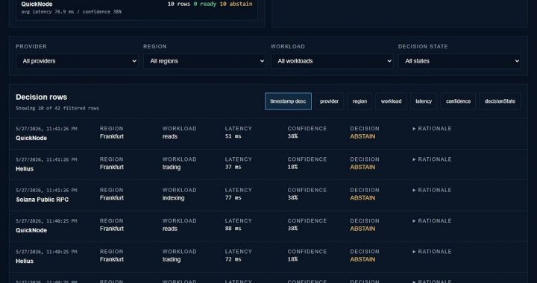537x283 pixels.
Task: Click the QuickNode summary card title
Action: click(37, 4)
